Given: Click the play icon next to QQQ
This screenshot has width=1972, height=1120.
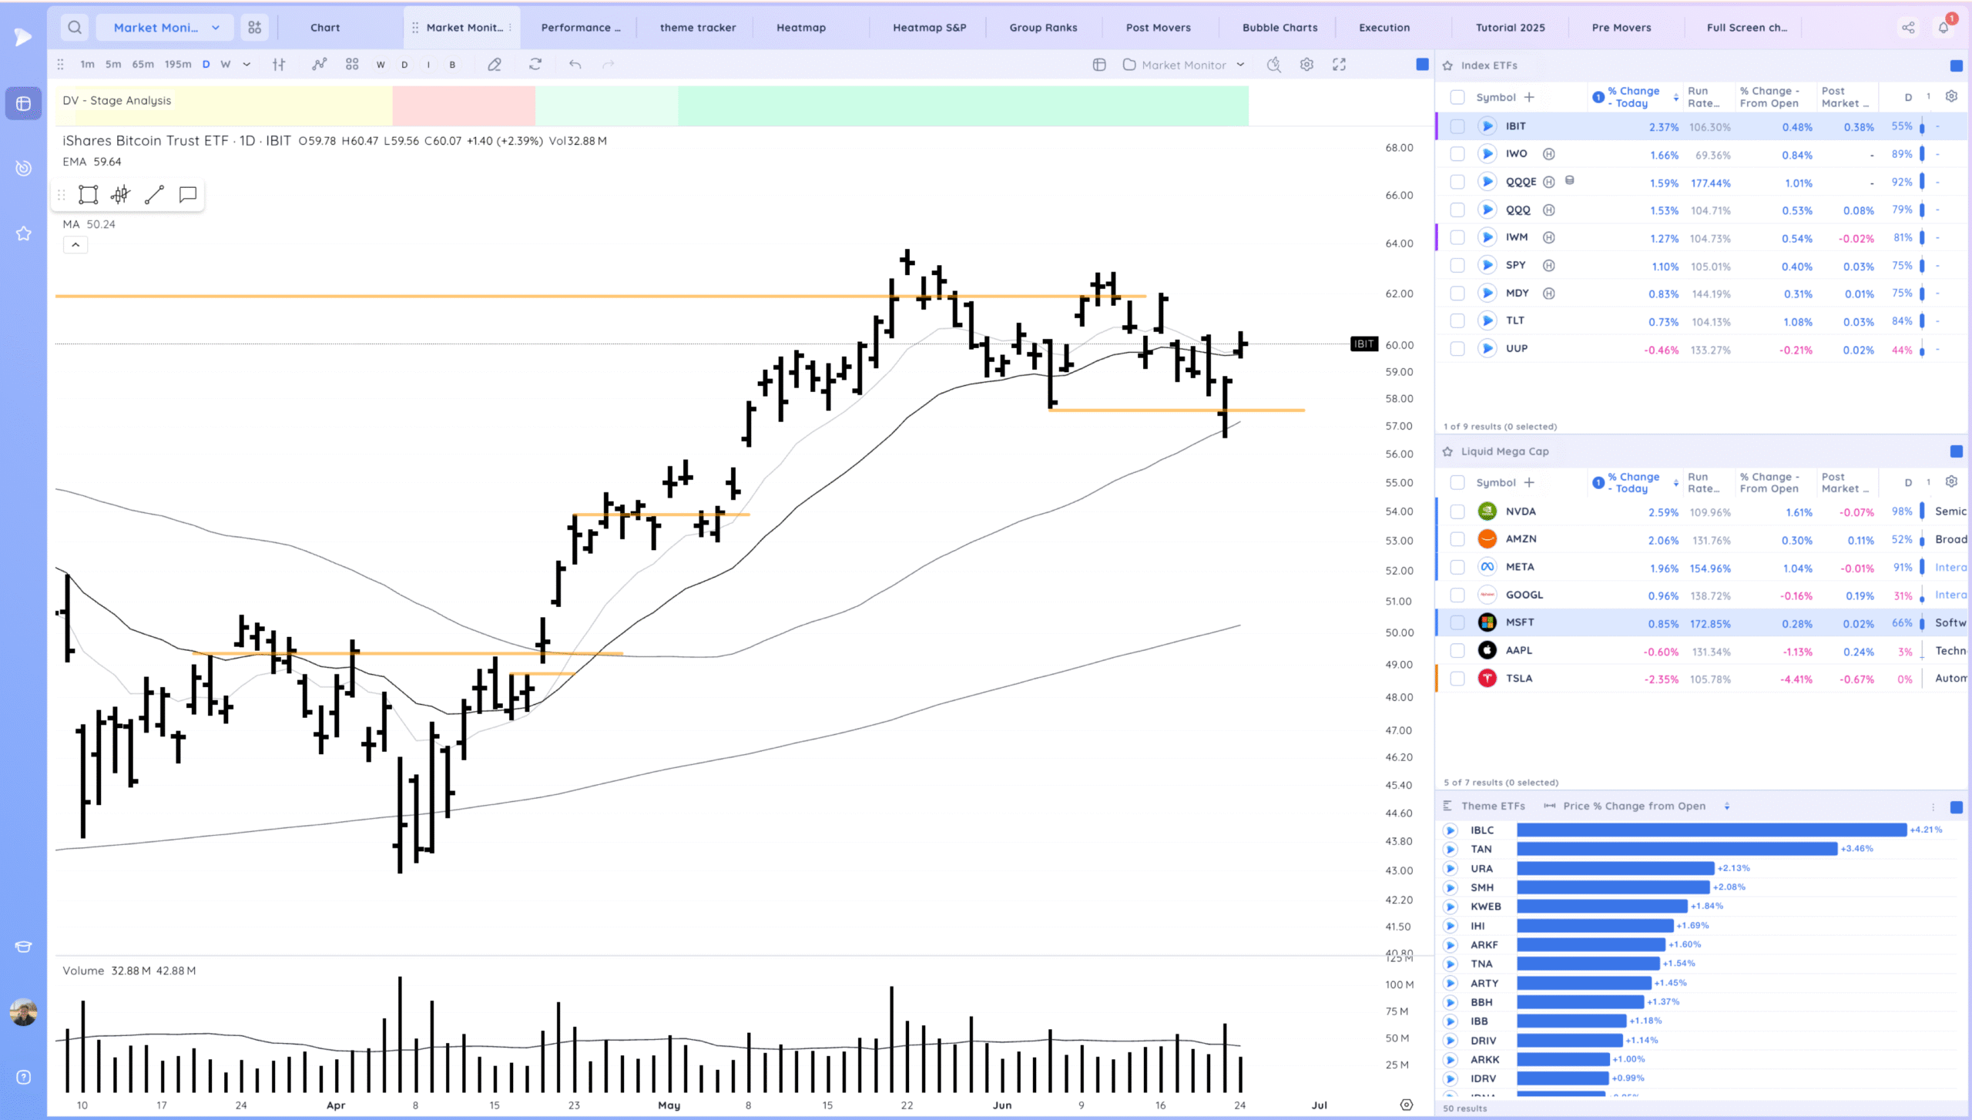Looking at the screenshot, I should click(x=1487, y=210).
